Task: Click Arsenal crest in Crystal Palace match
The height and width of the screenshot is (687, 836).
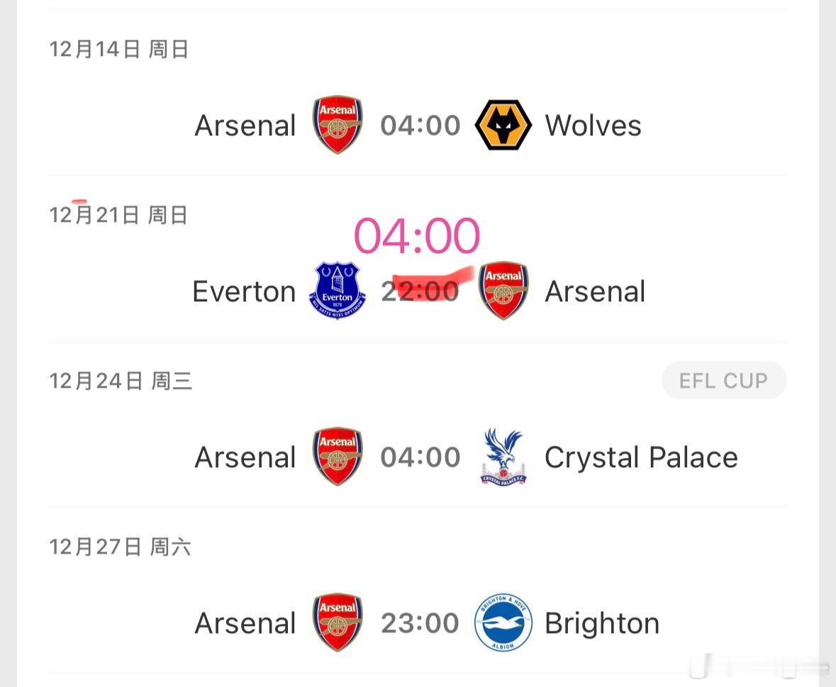Action: tap(338, 457)
